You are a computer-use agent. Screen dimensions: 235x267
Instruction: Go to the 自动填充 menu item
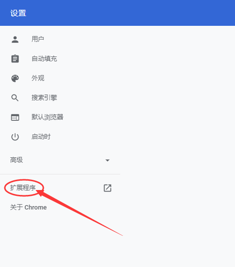point(60,59)
